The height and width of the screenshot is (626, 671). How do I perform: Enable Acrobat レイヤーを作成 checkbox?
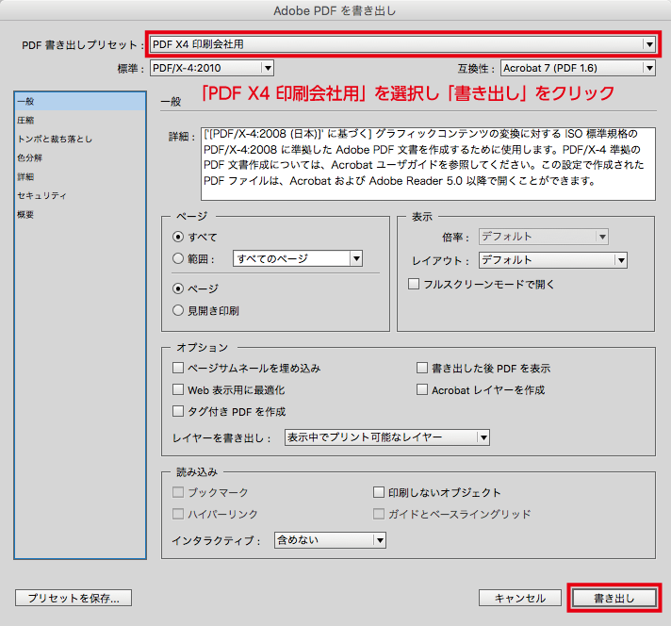pyautogui.click(x=422, y=389)
